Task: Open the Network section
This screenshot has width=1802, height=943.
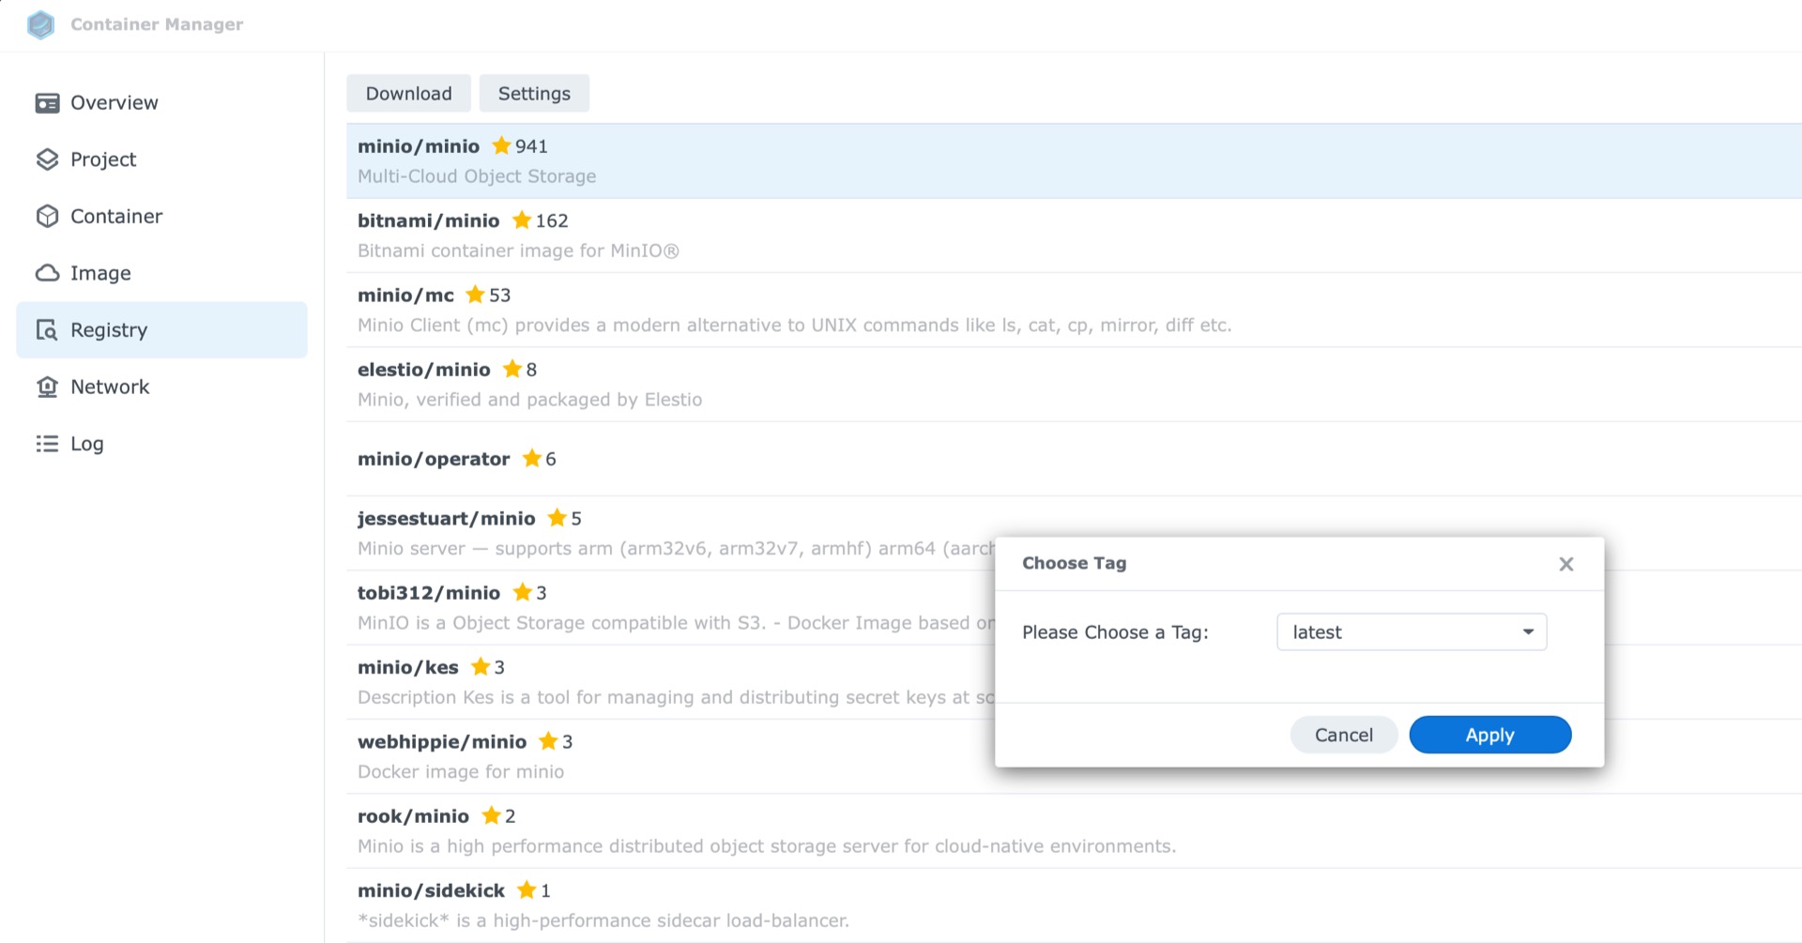Action: click(x=161, y=387)
